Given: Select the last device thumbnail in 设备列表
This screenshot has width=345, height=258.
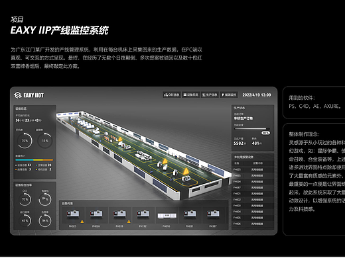Looking at the screenshot, I should (x=213, y=214).
